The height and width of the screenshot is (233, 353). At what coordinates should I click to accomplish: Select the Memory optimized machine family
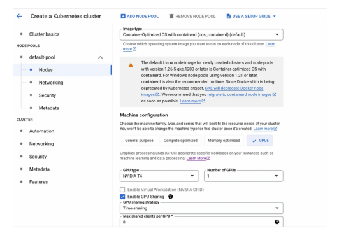pos(224,140)
